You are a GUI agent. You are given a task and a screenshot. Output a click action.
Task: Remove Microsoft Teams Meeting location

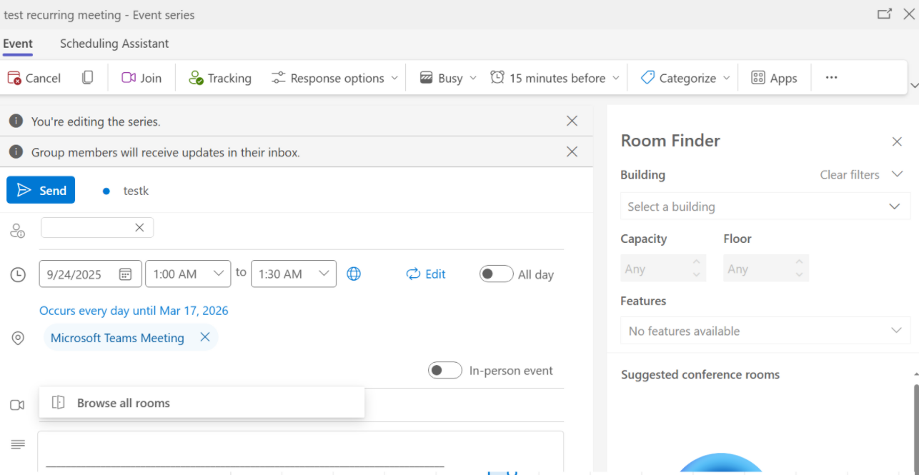pos(205,337)
